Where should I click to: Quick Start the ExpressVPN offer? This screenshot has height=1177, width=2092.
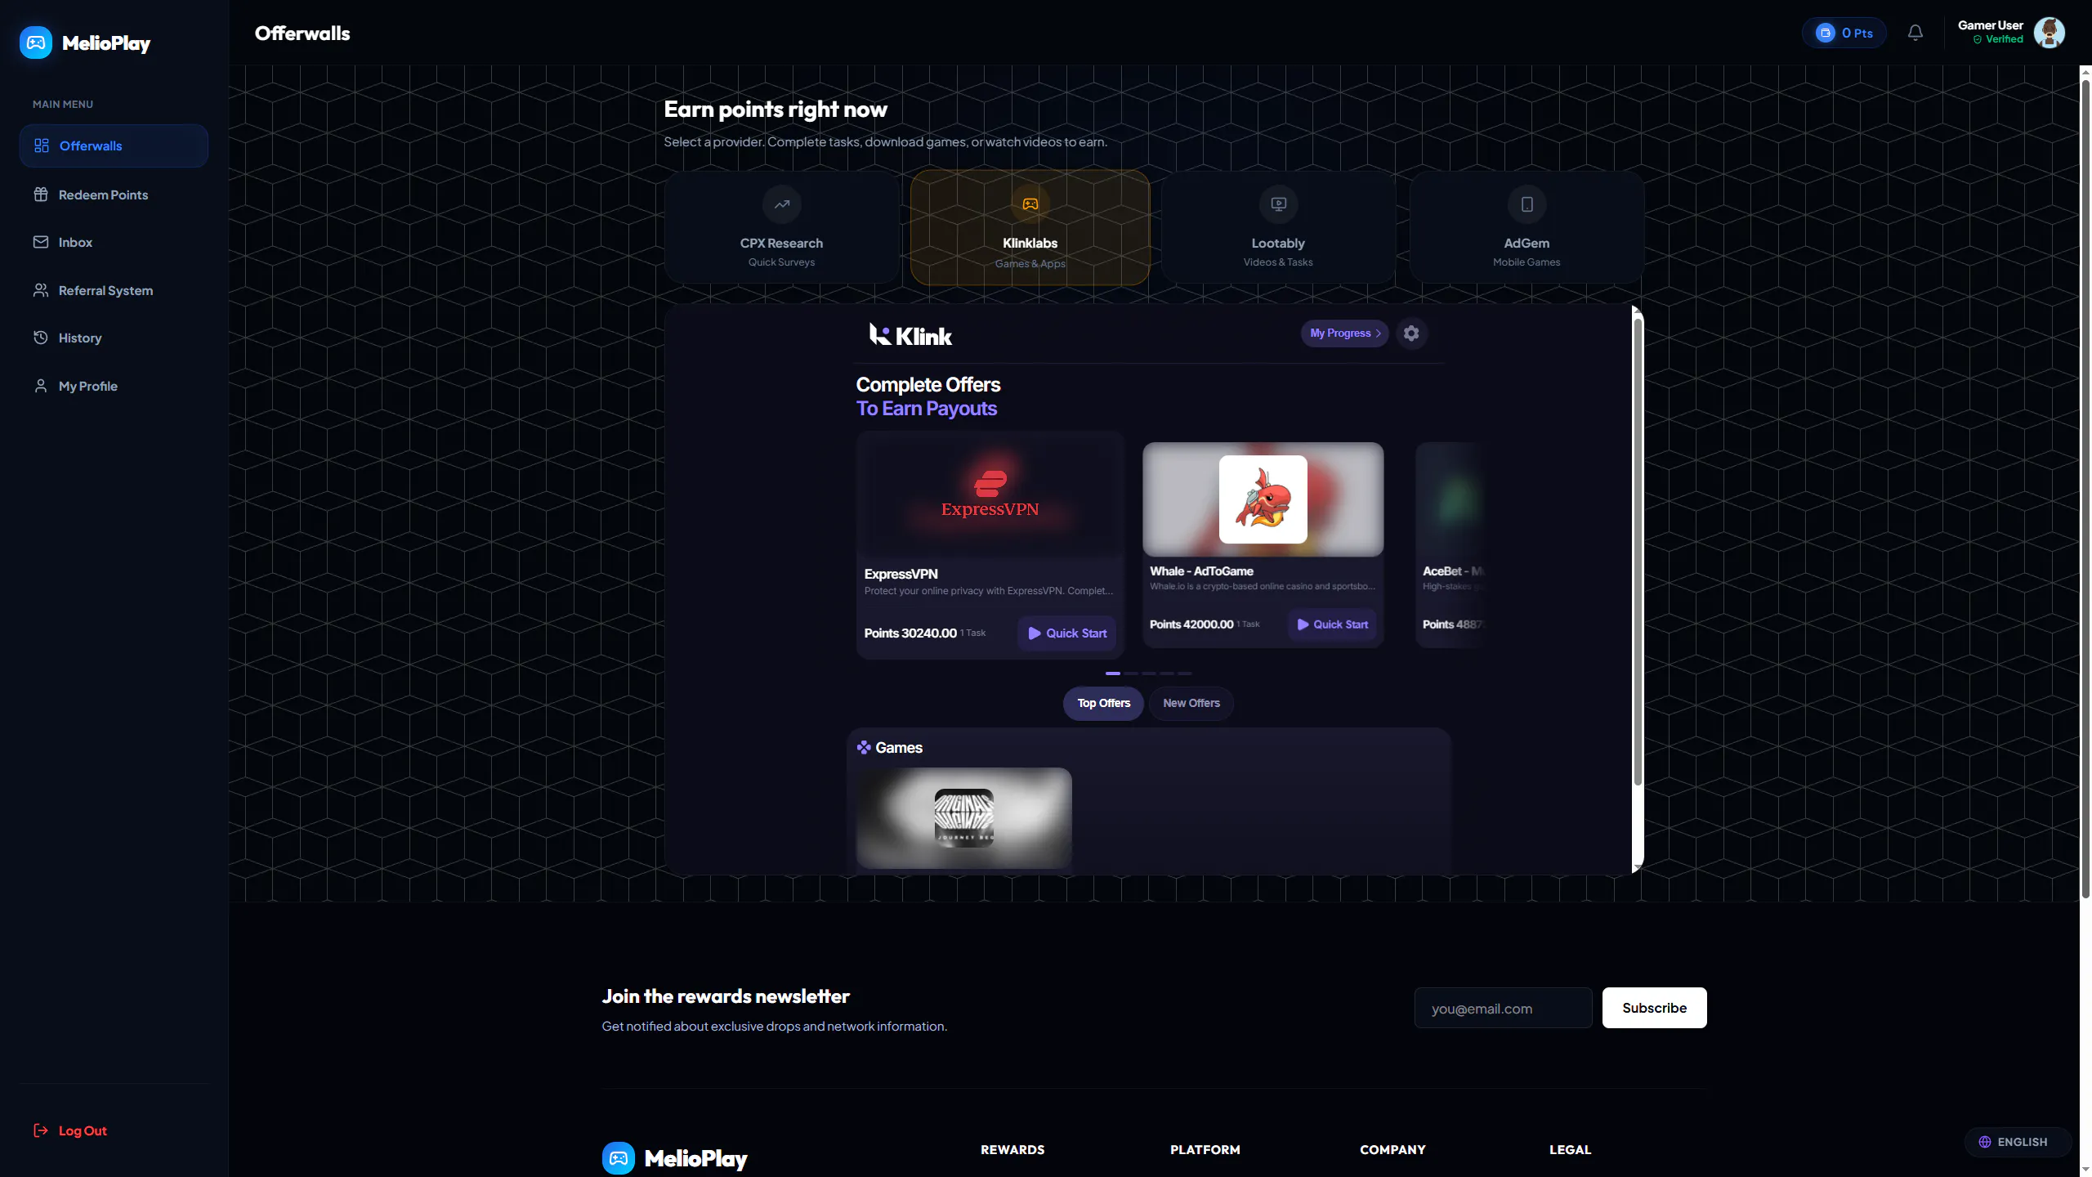click(1066, 633)
